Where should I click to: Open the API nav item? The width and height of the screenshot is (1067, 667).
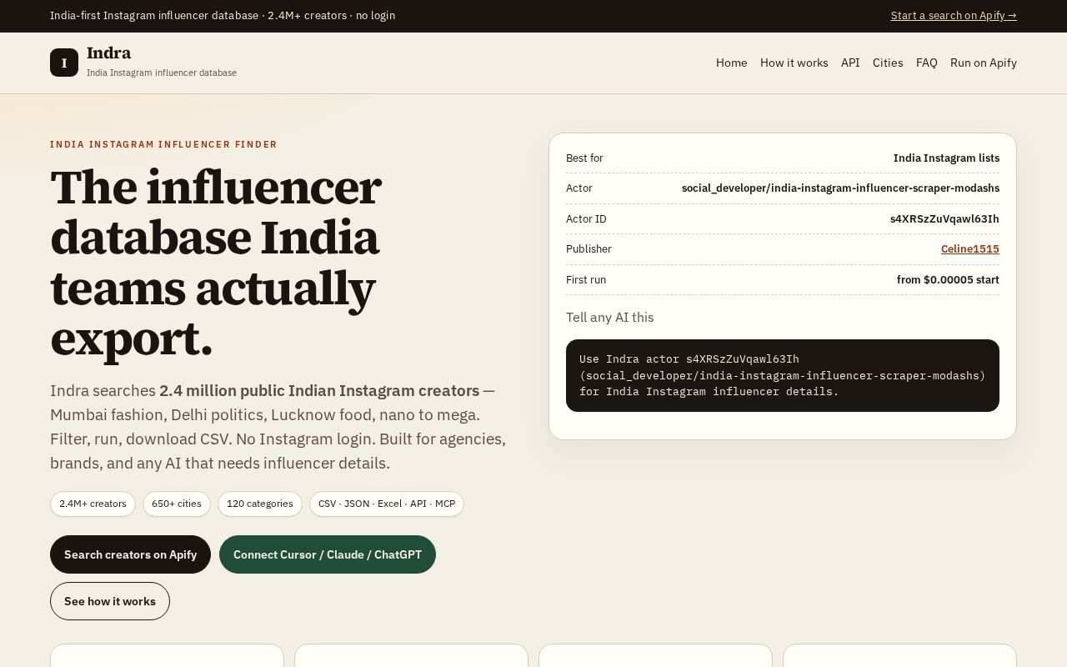[x=850, y=63]
